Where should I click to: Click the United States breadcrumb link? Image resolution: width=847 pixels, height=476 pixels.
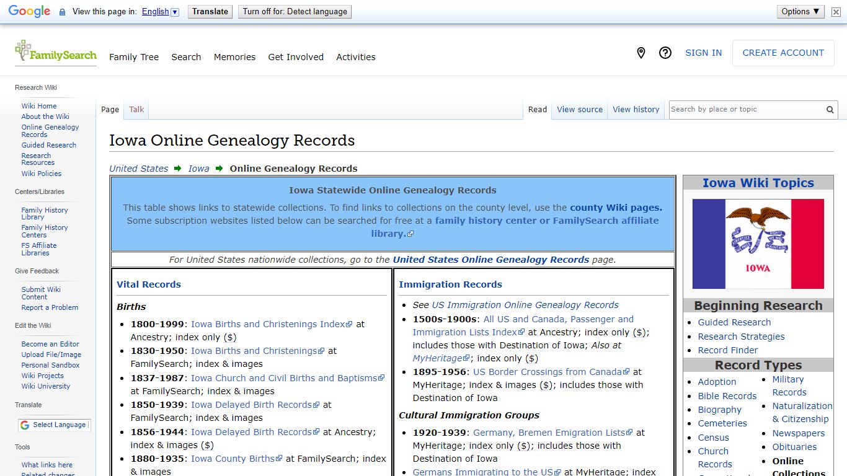pyautogui.click(x=138, y=169)
